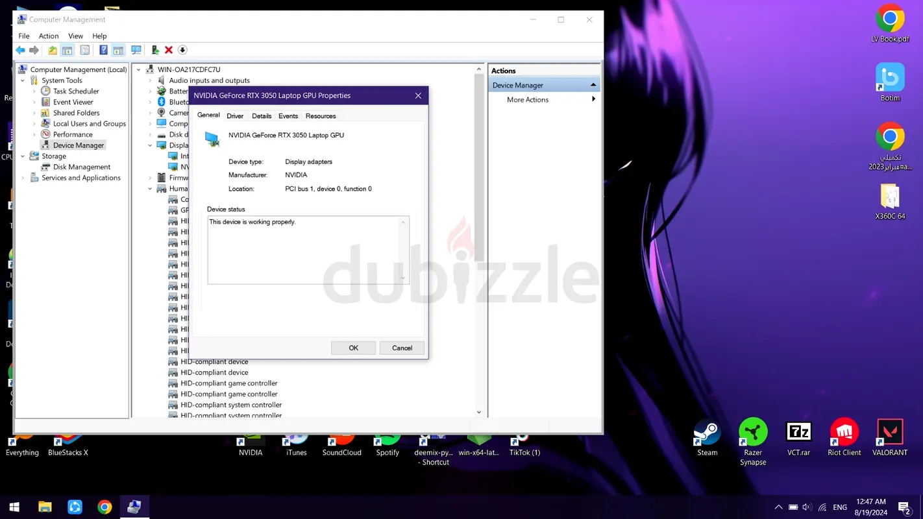Click the Windows Start button
Viewport: 923px width, 519px height.
click(x=14, y=507)
